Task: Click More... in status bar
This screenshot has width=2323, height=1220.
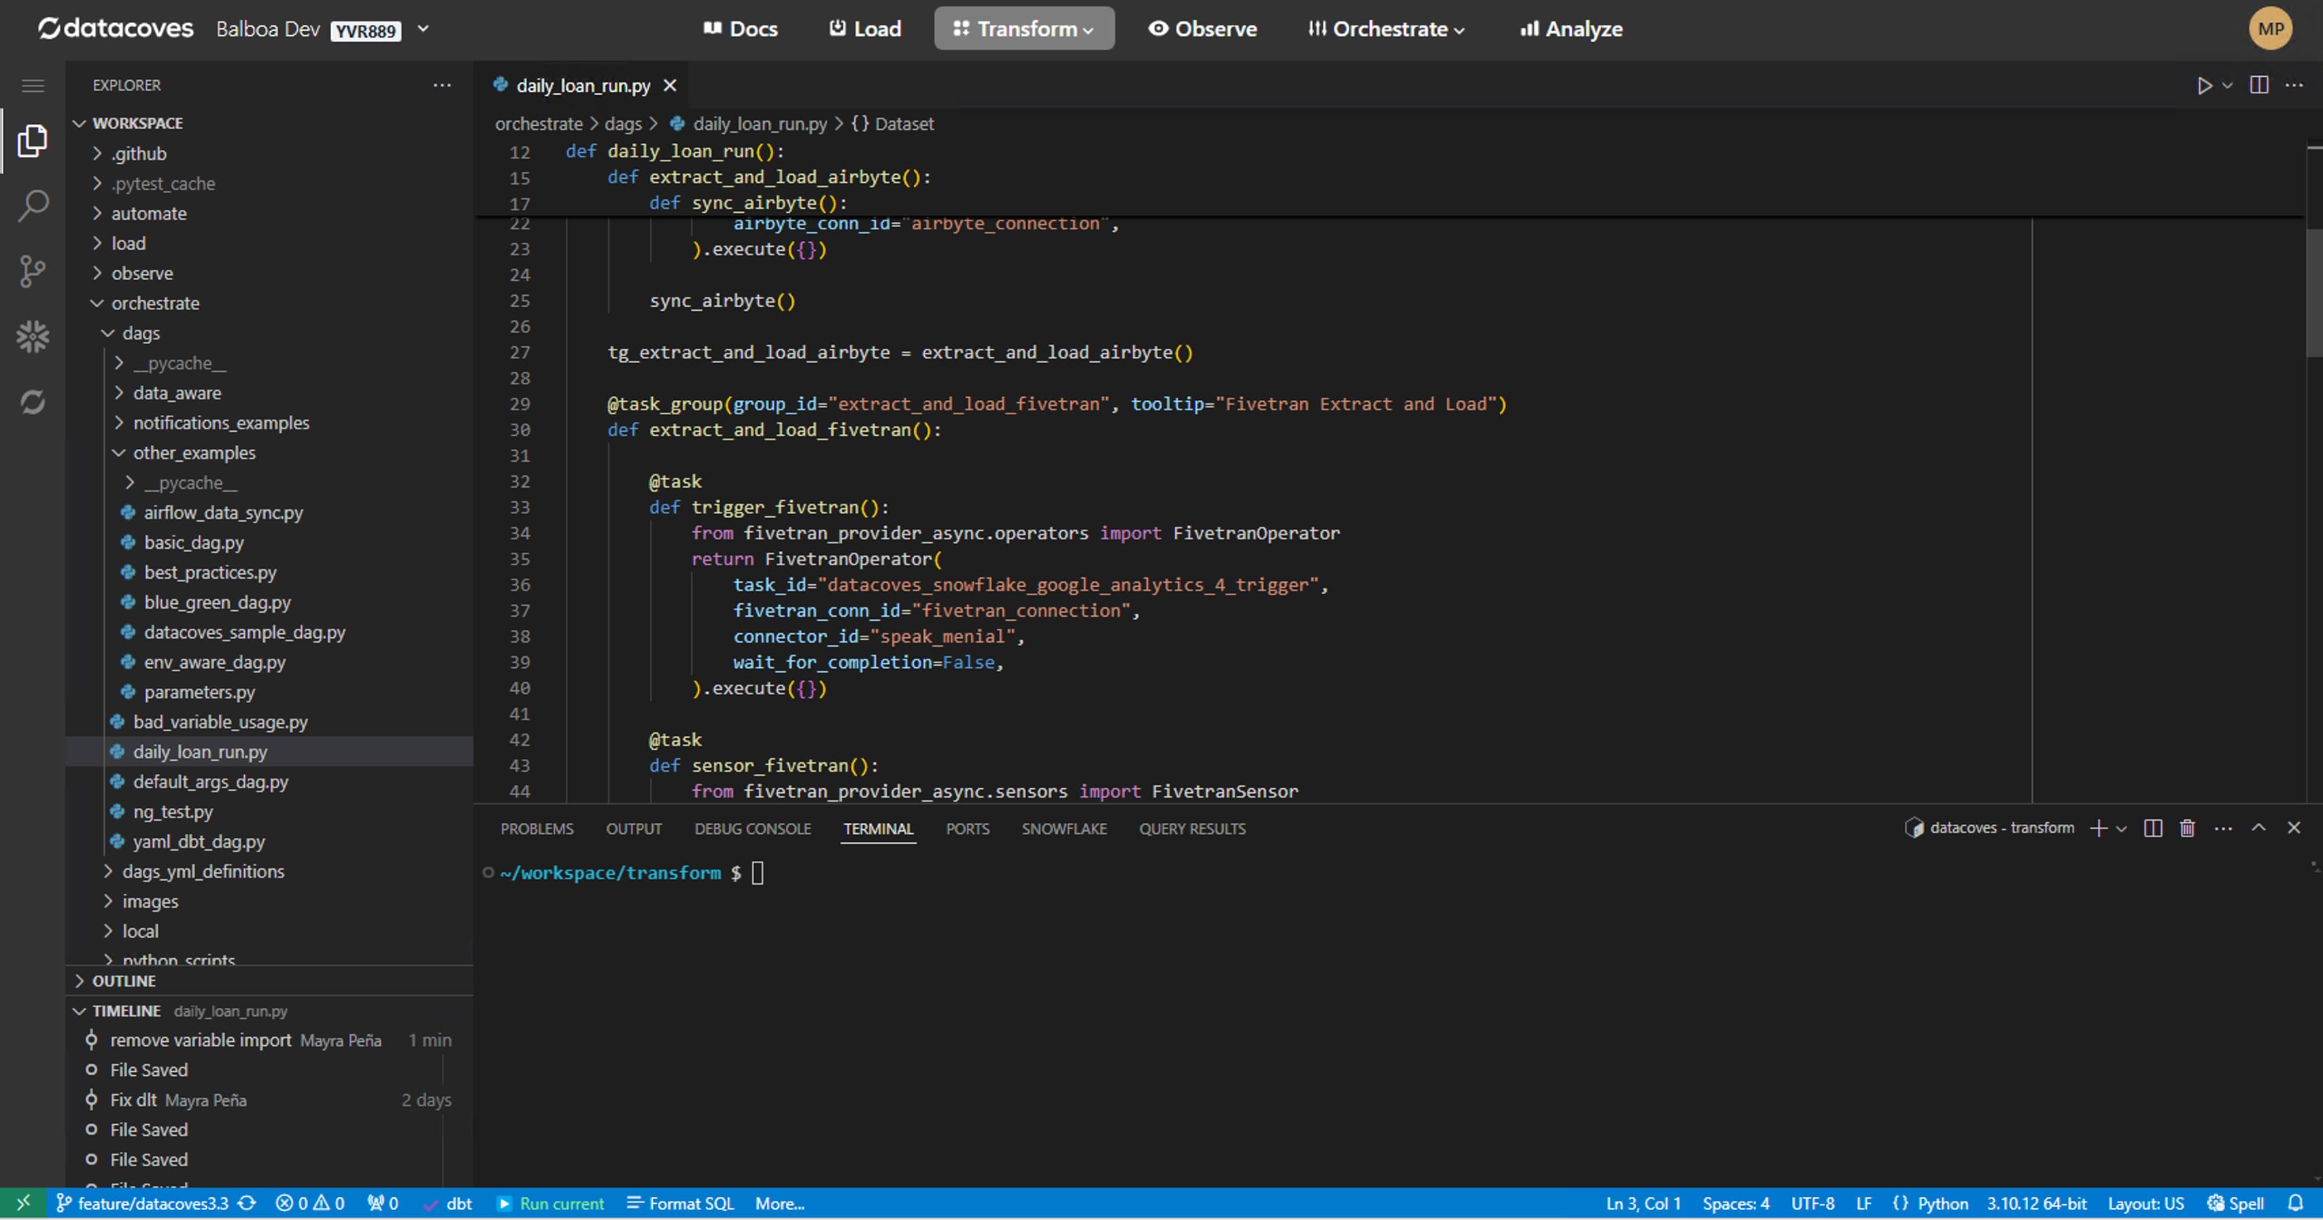Action: click(x=779, y=1203)
